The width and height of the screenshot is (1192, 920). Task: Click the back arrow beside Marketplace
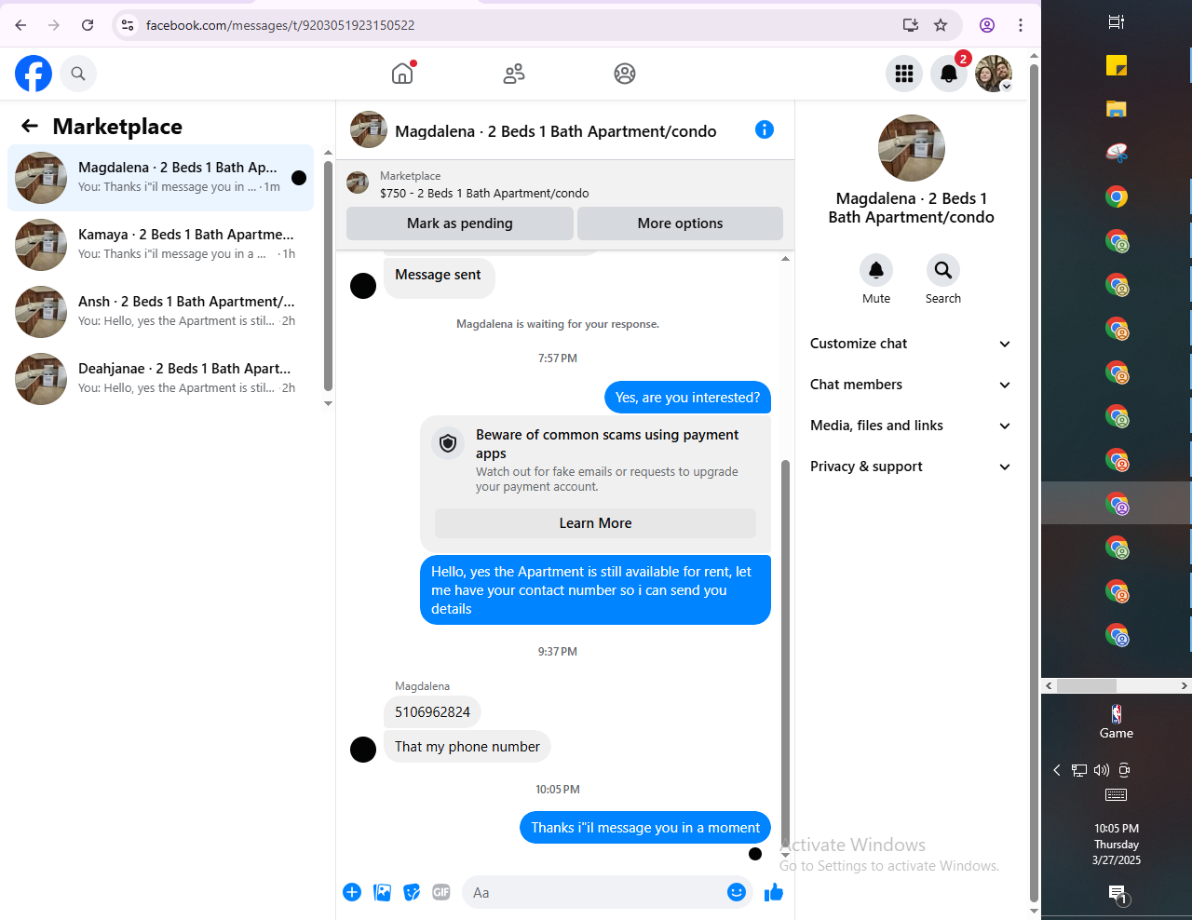click(30, 126)
